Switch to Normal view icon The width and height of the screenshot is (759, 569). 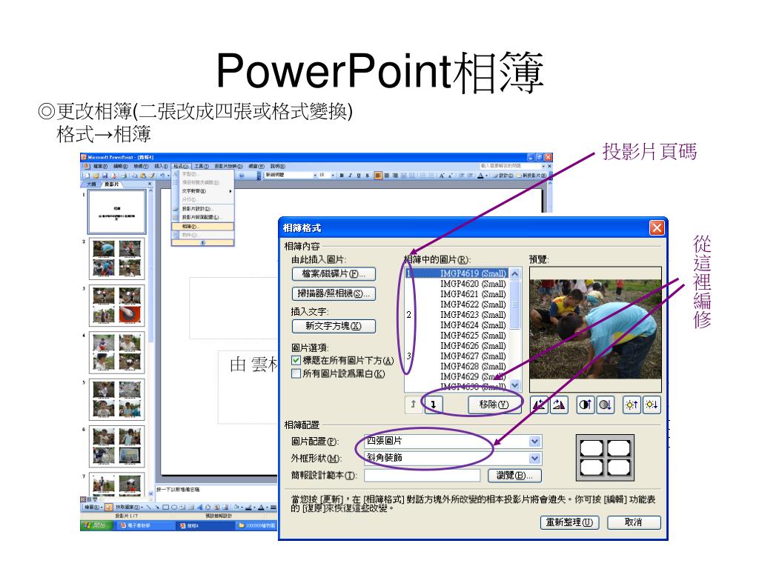tap(83, 499)
